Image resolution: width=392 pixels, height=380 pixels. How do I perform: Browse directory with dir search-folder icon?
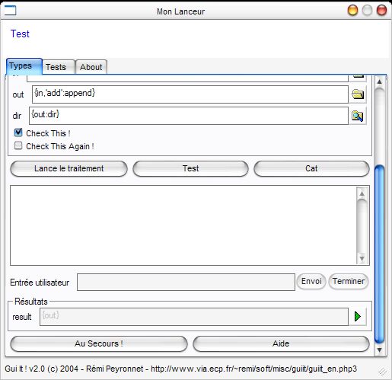358,116
